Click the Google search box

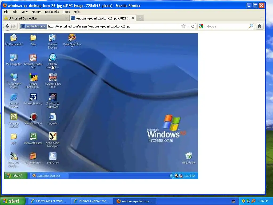click(x=227, y=26)
